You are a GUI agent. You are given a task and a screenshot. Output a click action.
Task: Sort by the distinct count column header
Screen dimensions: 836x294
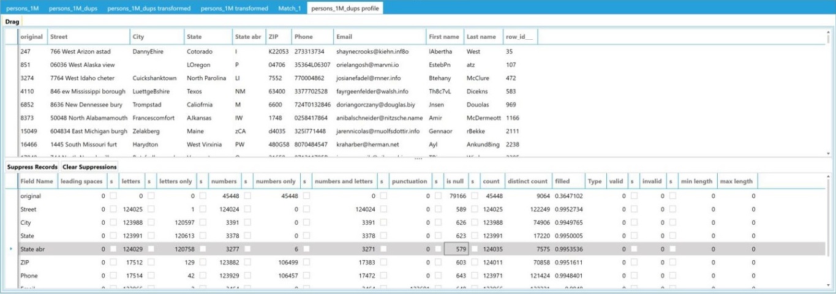click(x=527, y=181)
